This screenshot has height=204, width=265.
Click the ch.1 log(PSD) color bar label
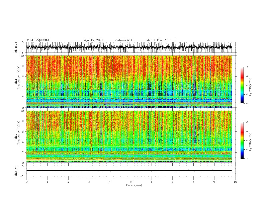tap(250, 87)
